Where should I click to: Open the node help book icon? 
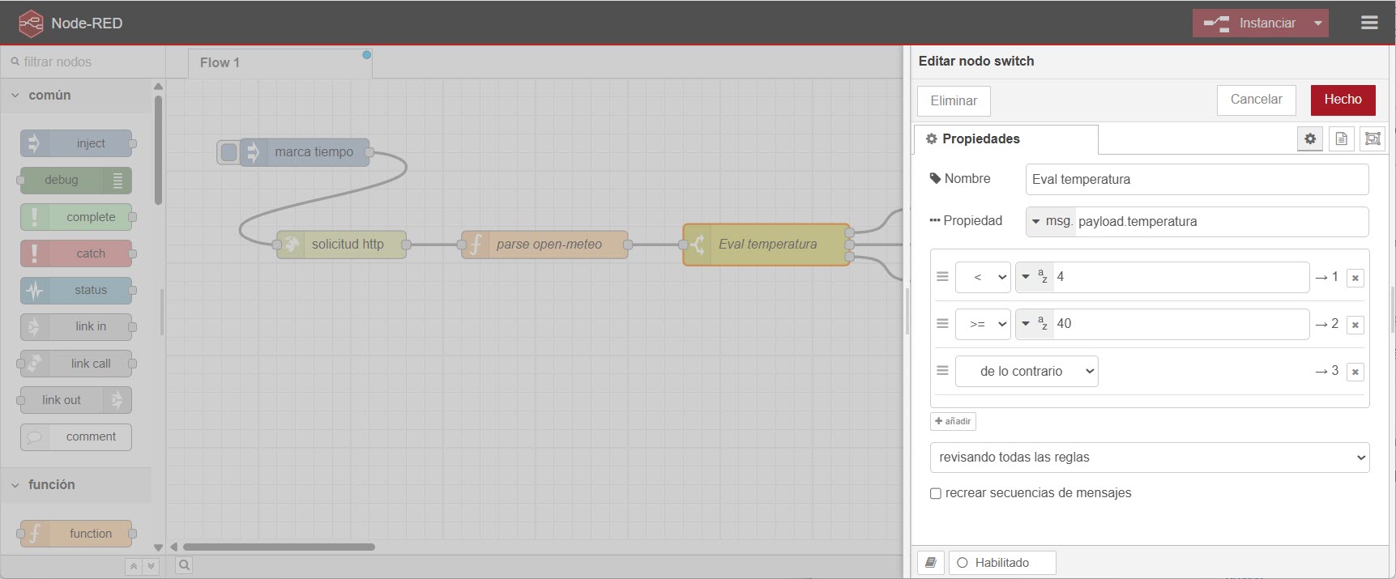coord(931,563)
